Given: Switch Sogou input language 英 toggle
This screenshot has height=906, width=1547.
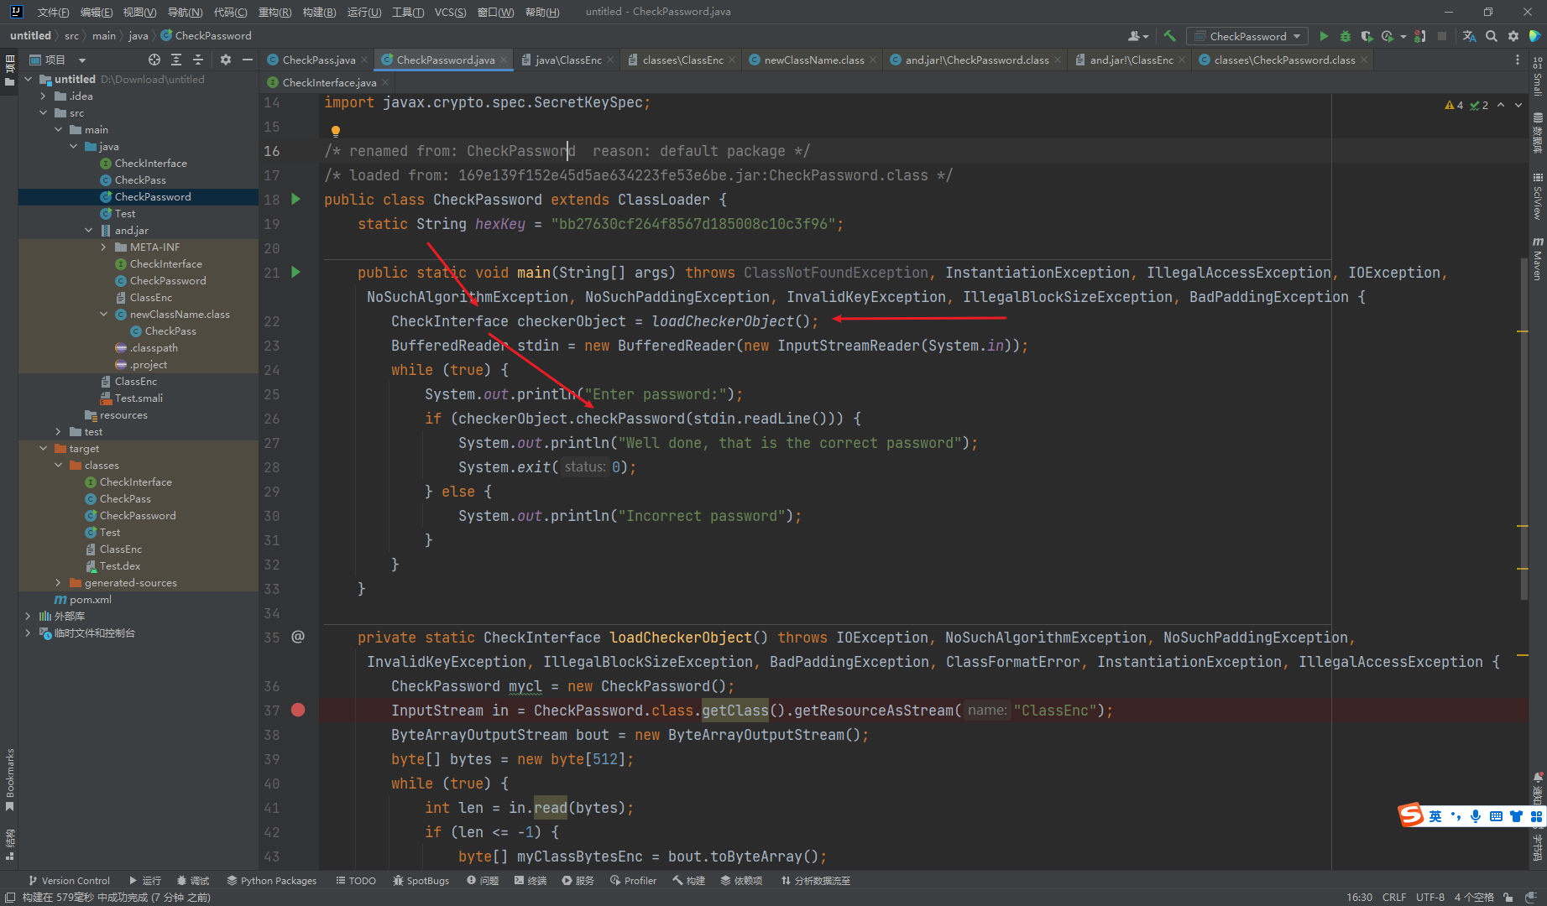Looking at the screenshot, I should tap(1435, 816).
